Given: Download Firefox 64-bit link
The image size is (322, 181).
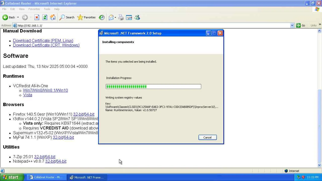Looking at the screenshot, I should click(x=89, y=114).
